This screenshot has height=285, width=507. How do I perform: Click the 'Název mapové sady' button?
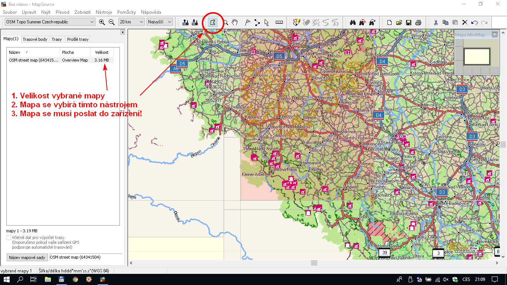[x=27, y=258]
